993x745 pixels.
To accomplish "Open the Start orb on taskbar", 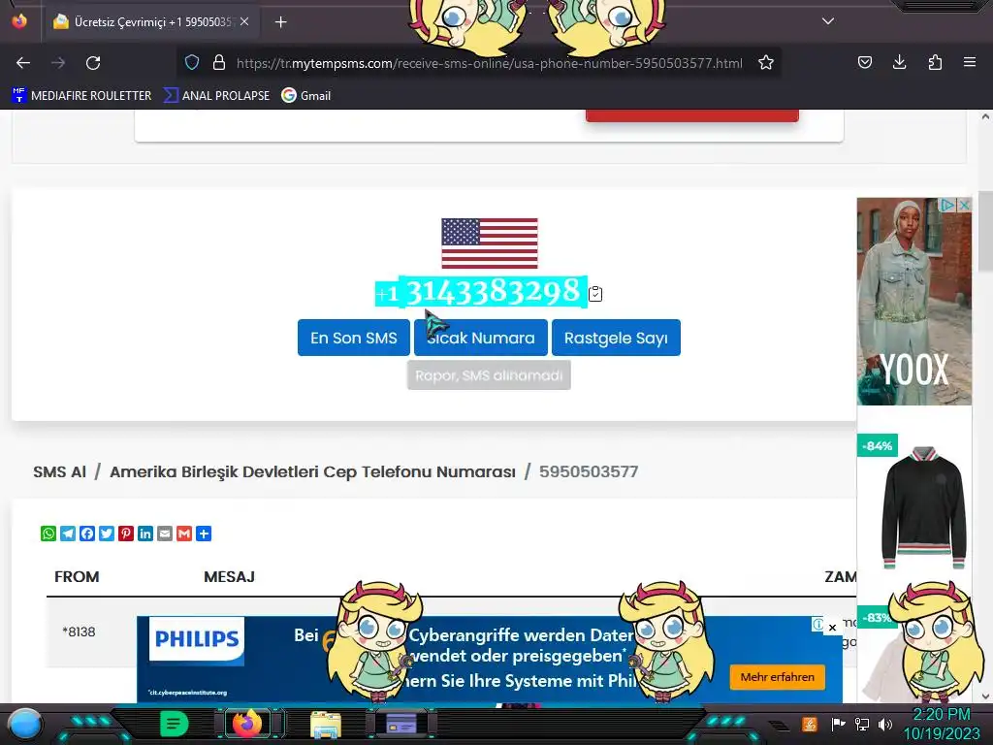I will [25, 724].
